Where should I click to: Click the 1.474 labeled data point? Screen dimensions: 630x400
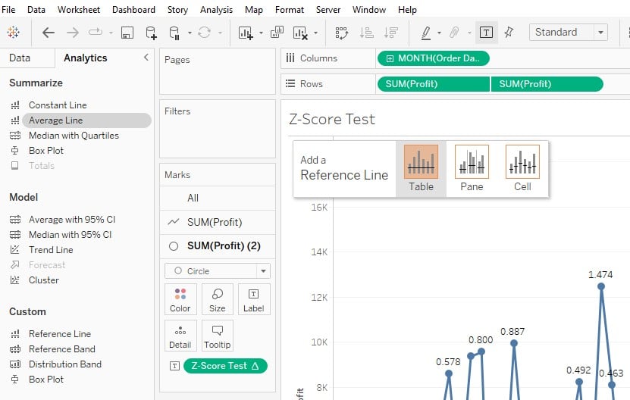point(601,286)
